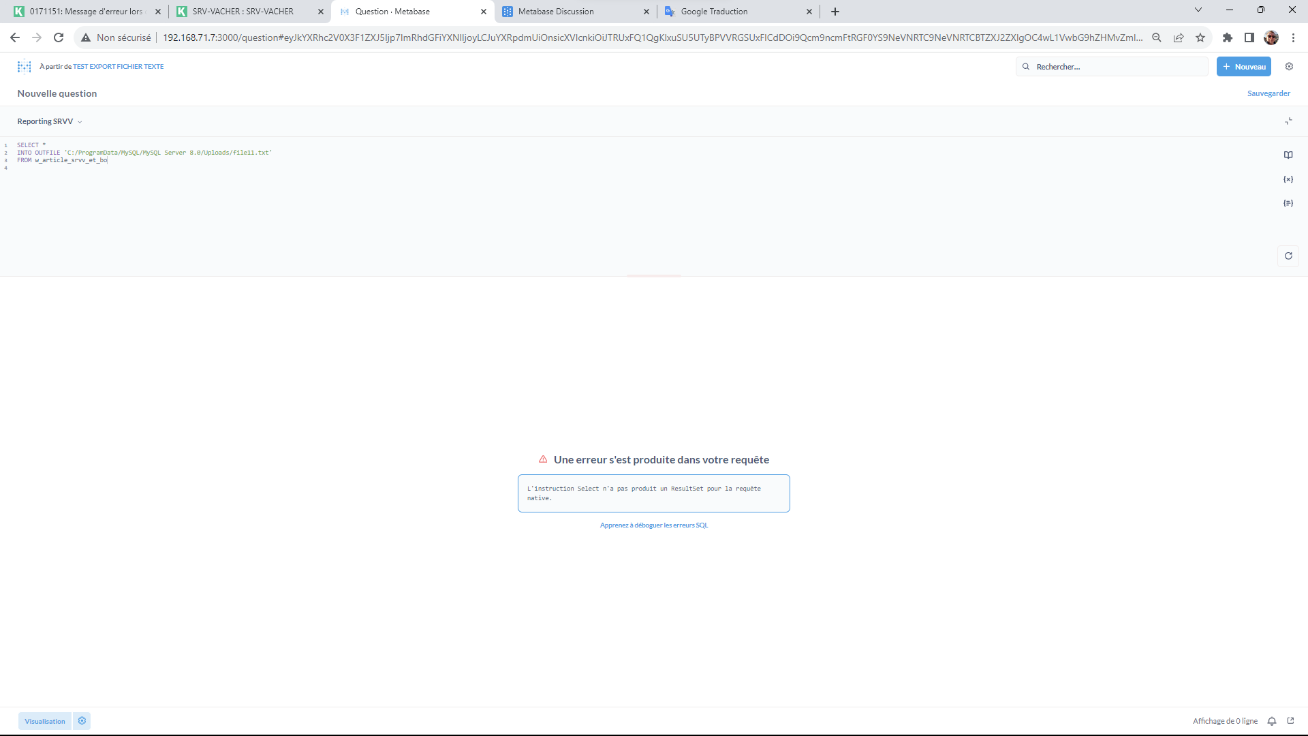Open the browser extensions puzzle icon
Viewport: 1308px width, 736px height.
(1228, 37)
